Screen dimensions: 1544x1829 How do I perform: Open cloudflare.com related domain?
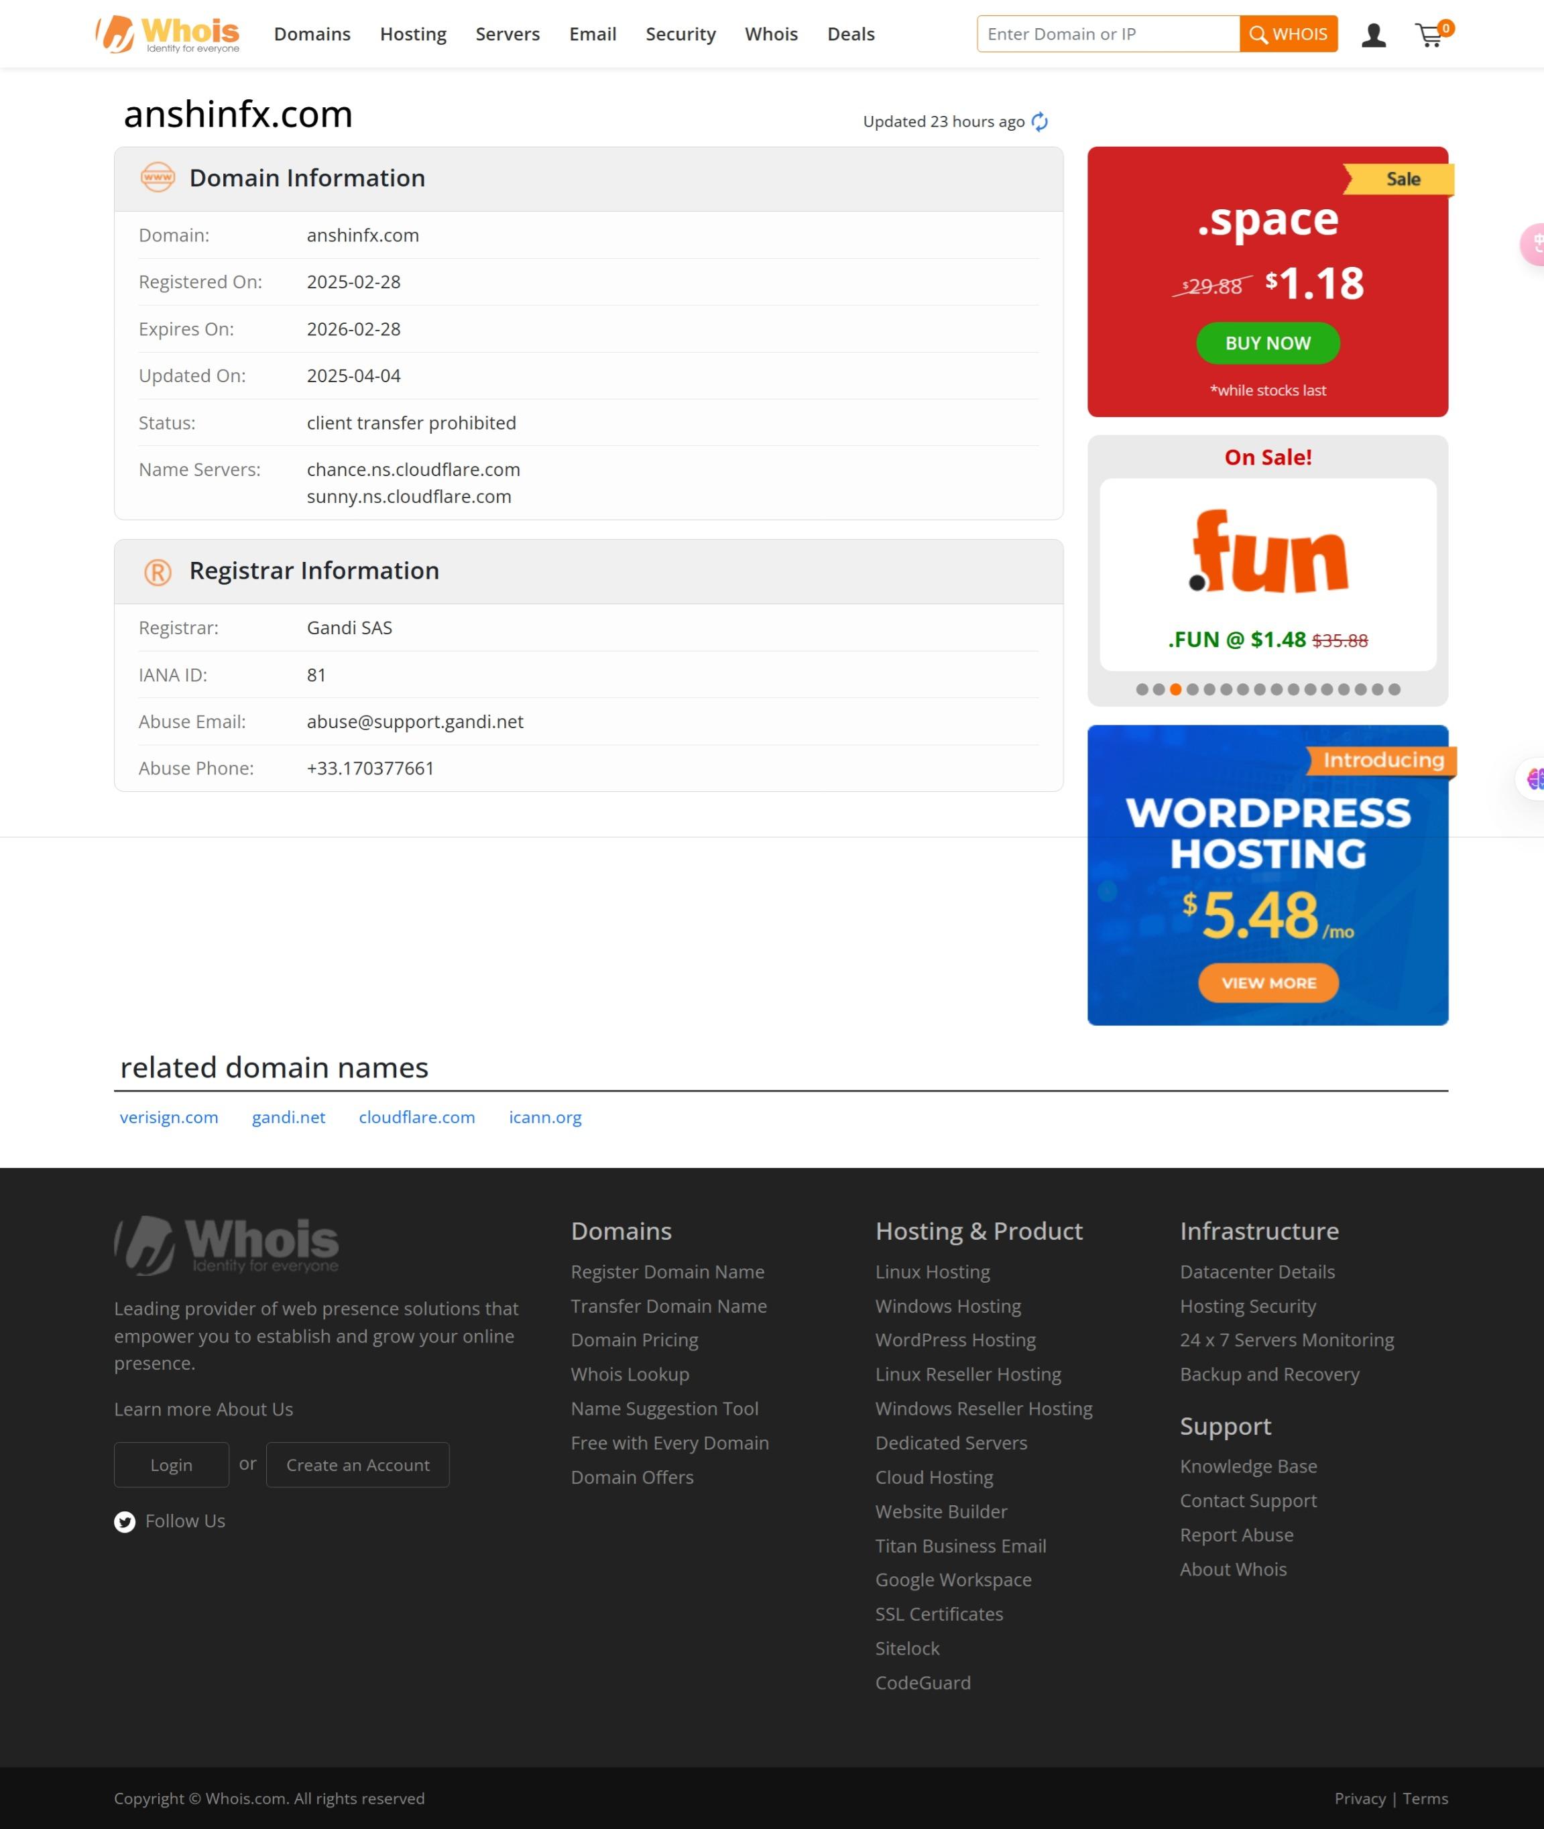[416, 1118]
